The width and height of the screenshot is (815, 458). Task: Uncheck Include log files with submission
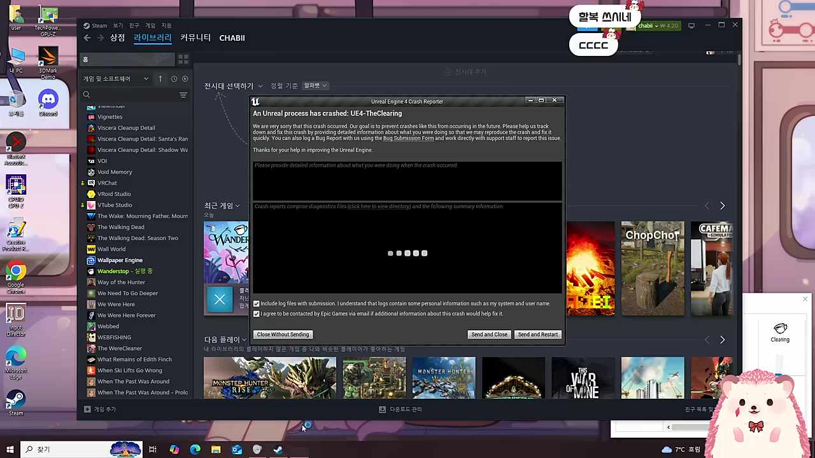tap(257, 303)
